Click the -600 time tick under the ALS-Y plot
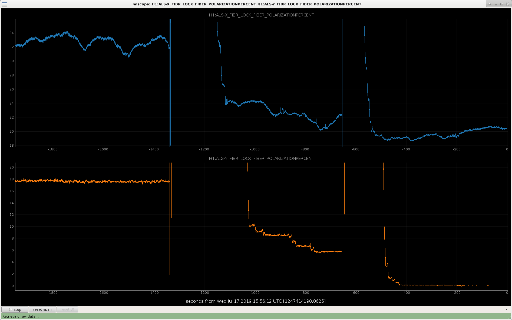 pyautogui.click(x=356, y=293)
